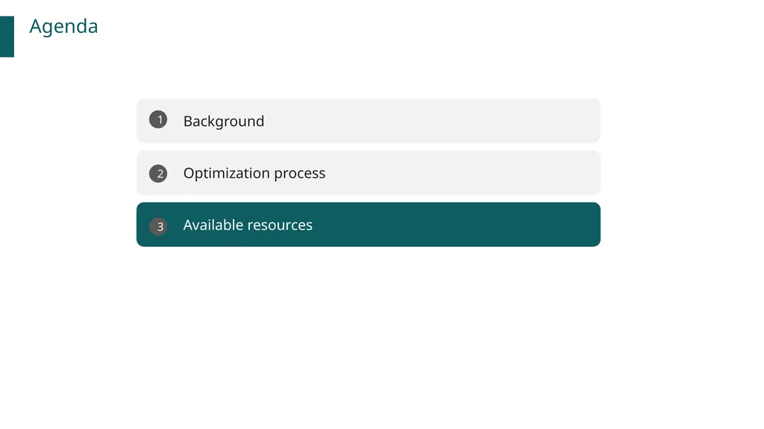Click white margin right of the agenda bars
Viewport: 764px width, 429px height.
[x=682, y=172]
